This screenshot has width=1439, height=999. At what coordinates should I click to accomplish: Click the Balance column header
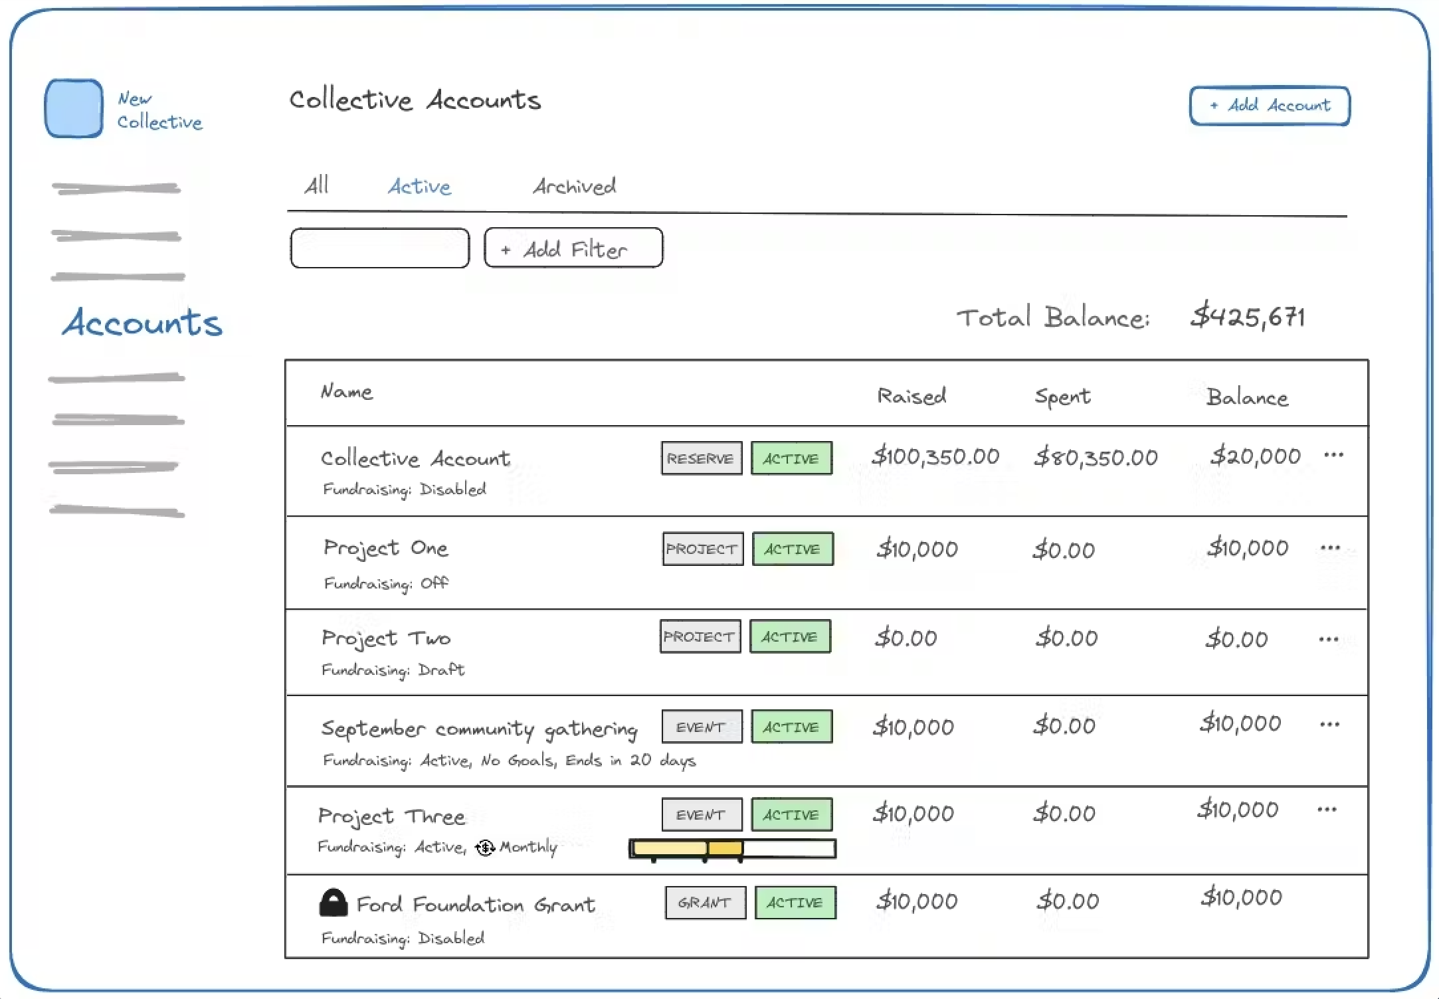click(1247, 397)
